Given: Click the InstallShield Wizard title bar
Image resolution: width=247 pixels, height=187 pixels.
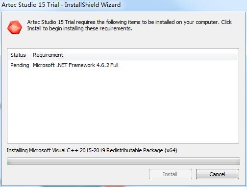Looking at the screenshot, I should pyautogui.click(x=123, y=5).
